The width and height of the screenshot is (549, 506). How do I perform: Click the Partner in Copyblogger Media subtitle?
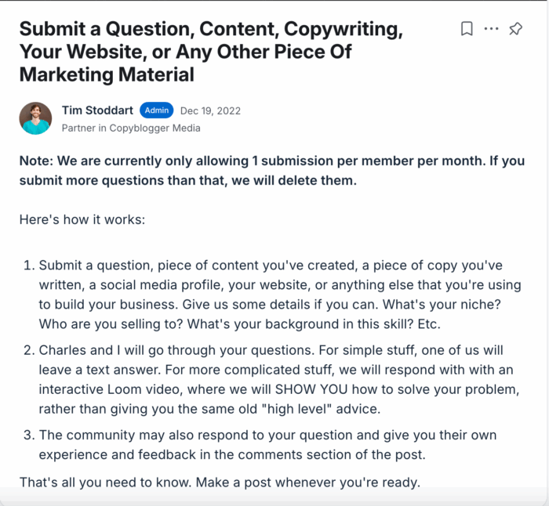pyautogui.click(x=130, y=128)
